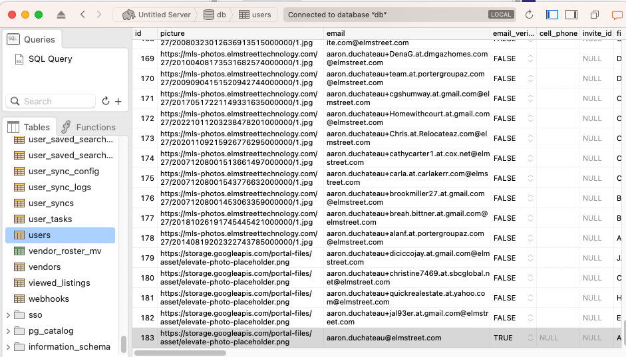This screenshot has width=626, height=357.
Task: Go back with the left arrow
Action: [x=82, y=15]
